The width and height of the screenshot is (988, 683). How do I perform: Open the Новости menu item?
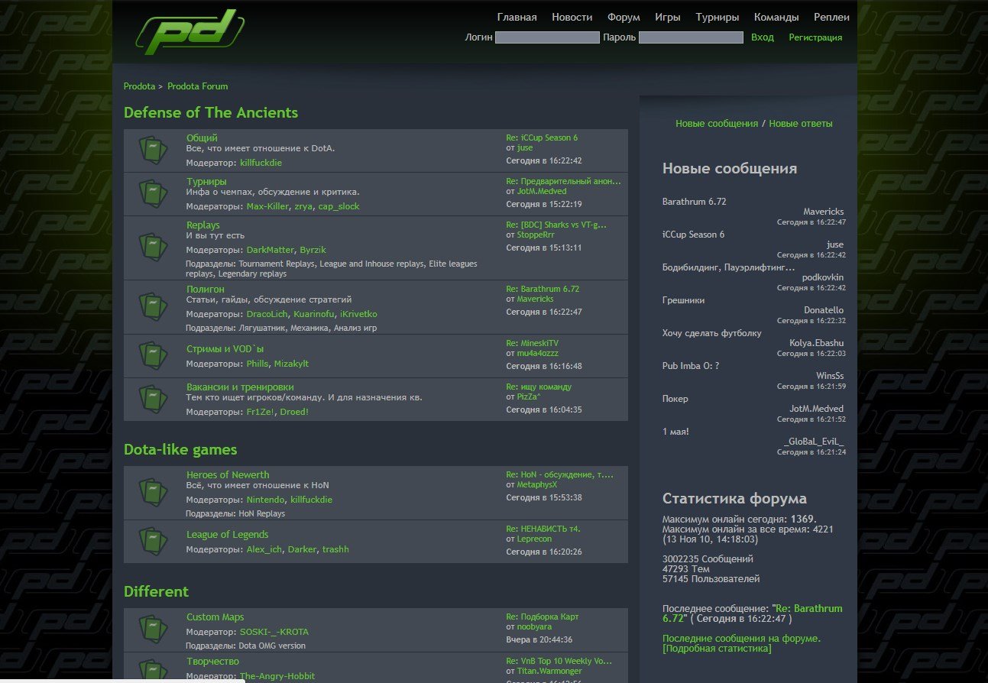[572, 17]
